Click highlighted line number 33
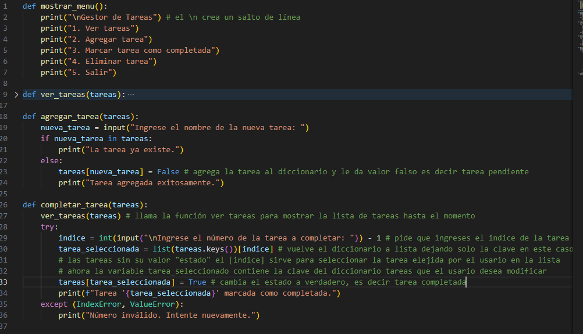 [x=4, y=282]
